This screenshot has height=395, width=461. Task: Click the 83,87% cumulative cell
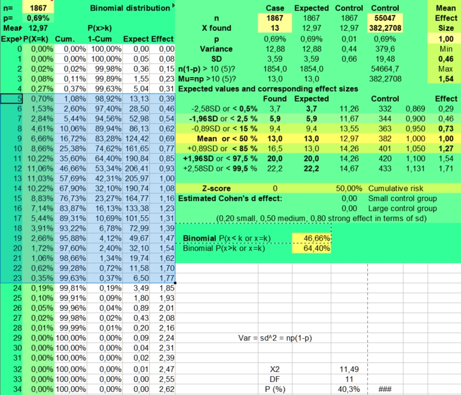pos(71,209)
